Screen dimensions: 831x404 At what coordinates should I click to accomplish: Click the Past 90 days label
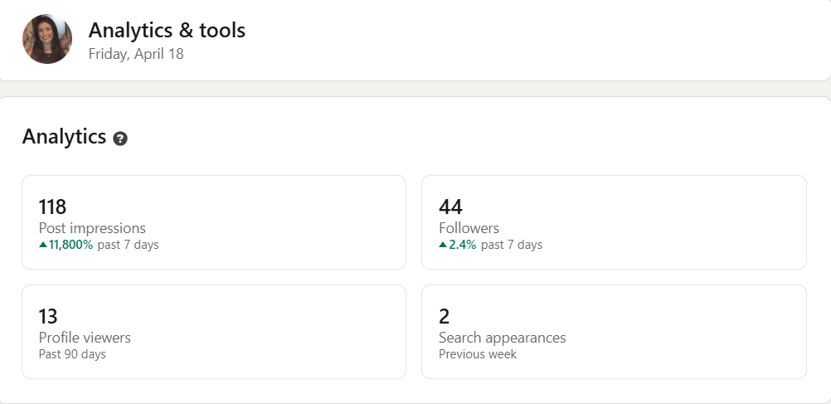(x=72, y=354)
